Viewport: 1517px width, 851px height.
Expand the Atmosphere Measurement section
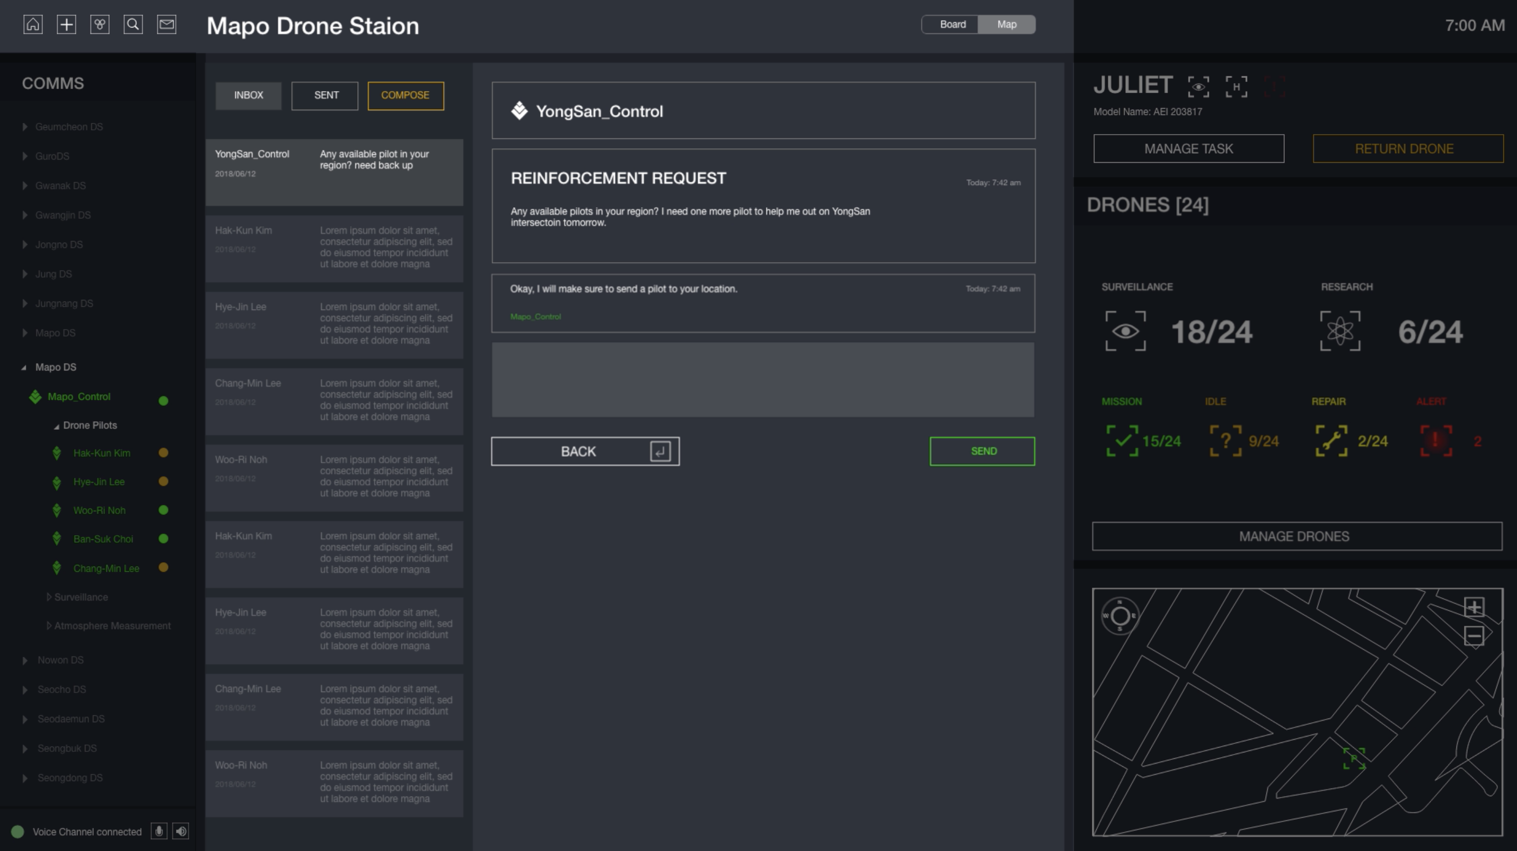[112, 625]
